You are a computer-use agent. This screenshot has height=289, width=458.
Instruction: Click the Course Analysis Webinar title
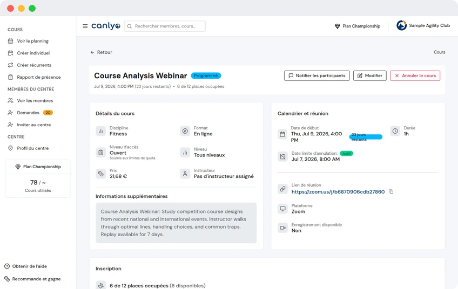tap(140, 76)
